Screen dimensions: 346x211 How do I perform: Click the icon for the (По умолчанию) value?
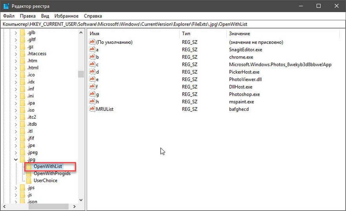point(92,42)
